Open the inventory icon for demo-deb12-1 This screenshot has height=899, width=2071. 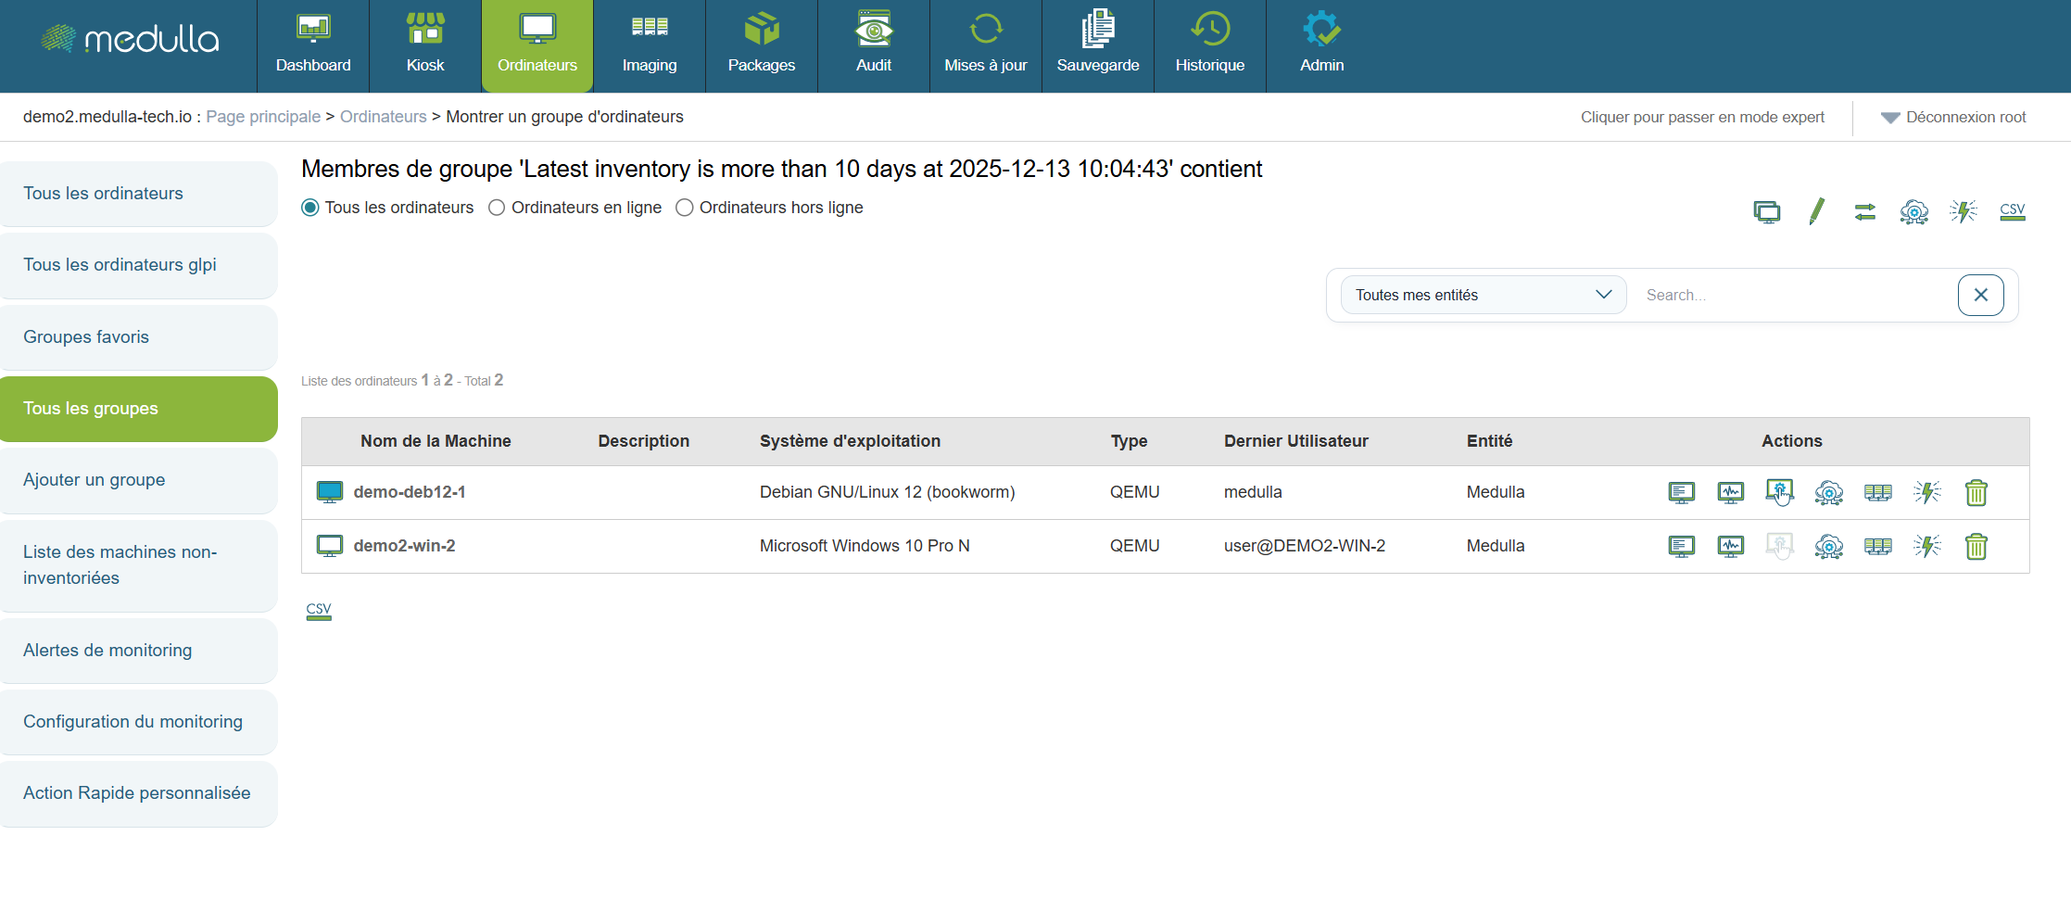(x=1681, y=492)
